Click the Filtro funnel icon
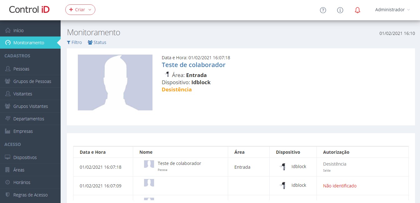This screenshot has width=420, height=203. (x=69, y=42)
